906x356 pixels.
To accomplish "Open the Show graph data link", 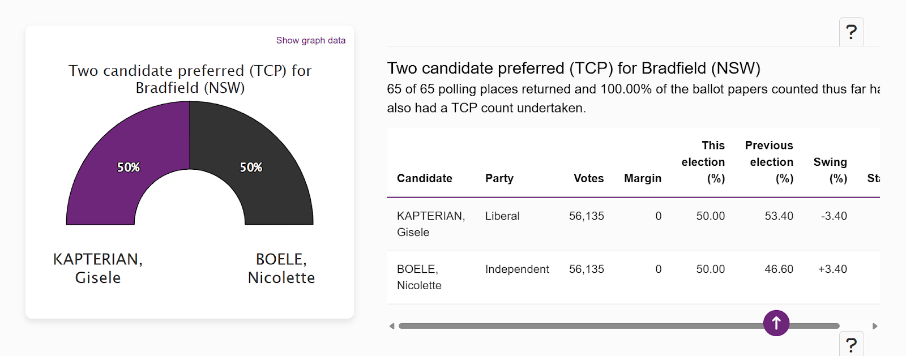I will (x=310, y=40).
